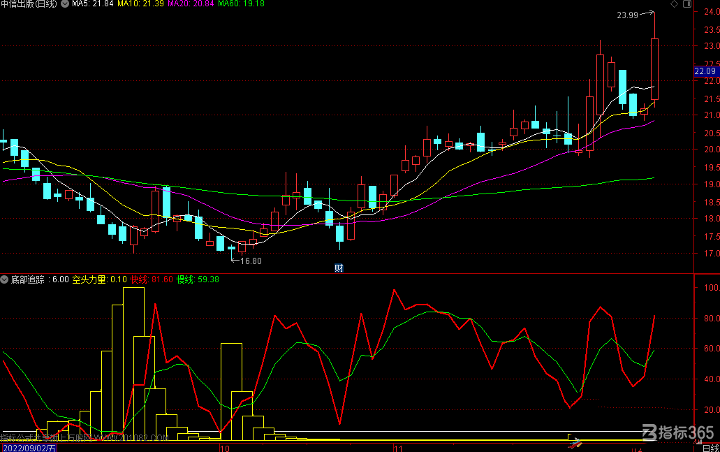
Task: Open the dropdown next to 中信出版(日线)
Action: point(65,3)
